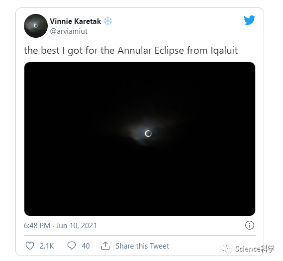This screenshot has height=261, width=283.
Task: Open the dark eclipse photo
Action: point(140,139)
